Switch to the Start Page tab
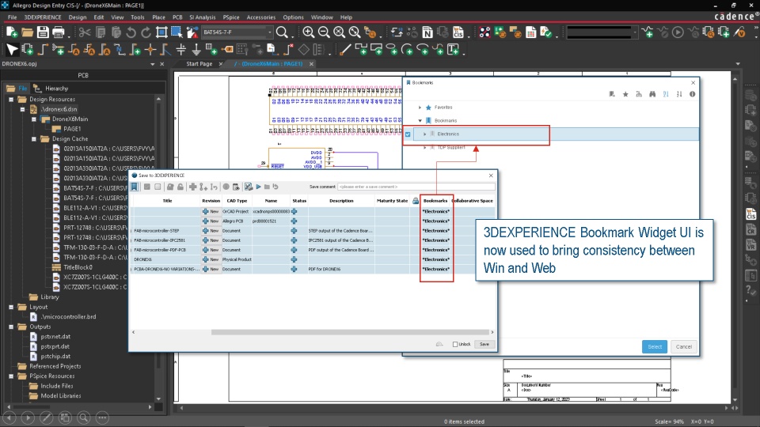Viewport: 760px width, 427px height. click(x=199, y=64)
